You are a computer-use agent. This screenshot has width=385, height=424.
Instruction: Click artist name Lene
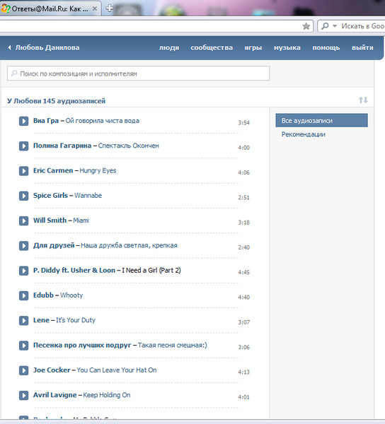41,320
